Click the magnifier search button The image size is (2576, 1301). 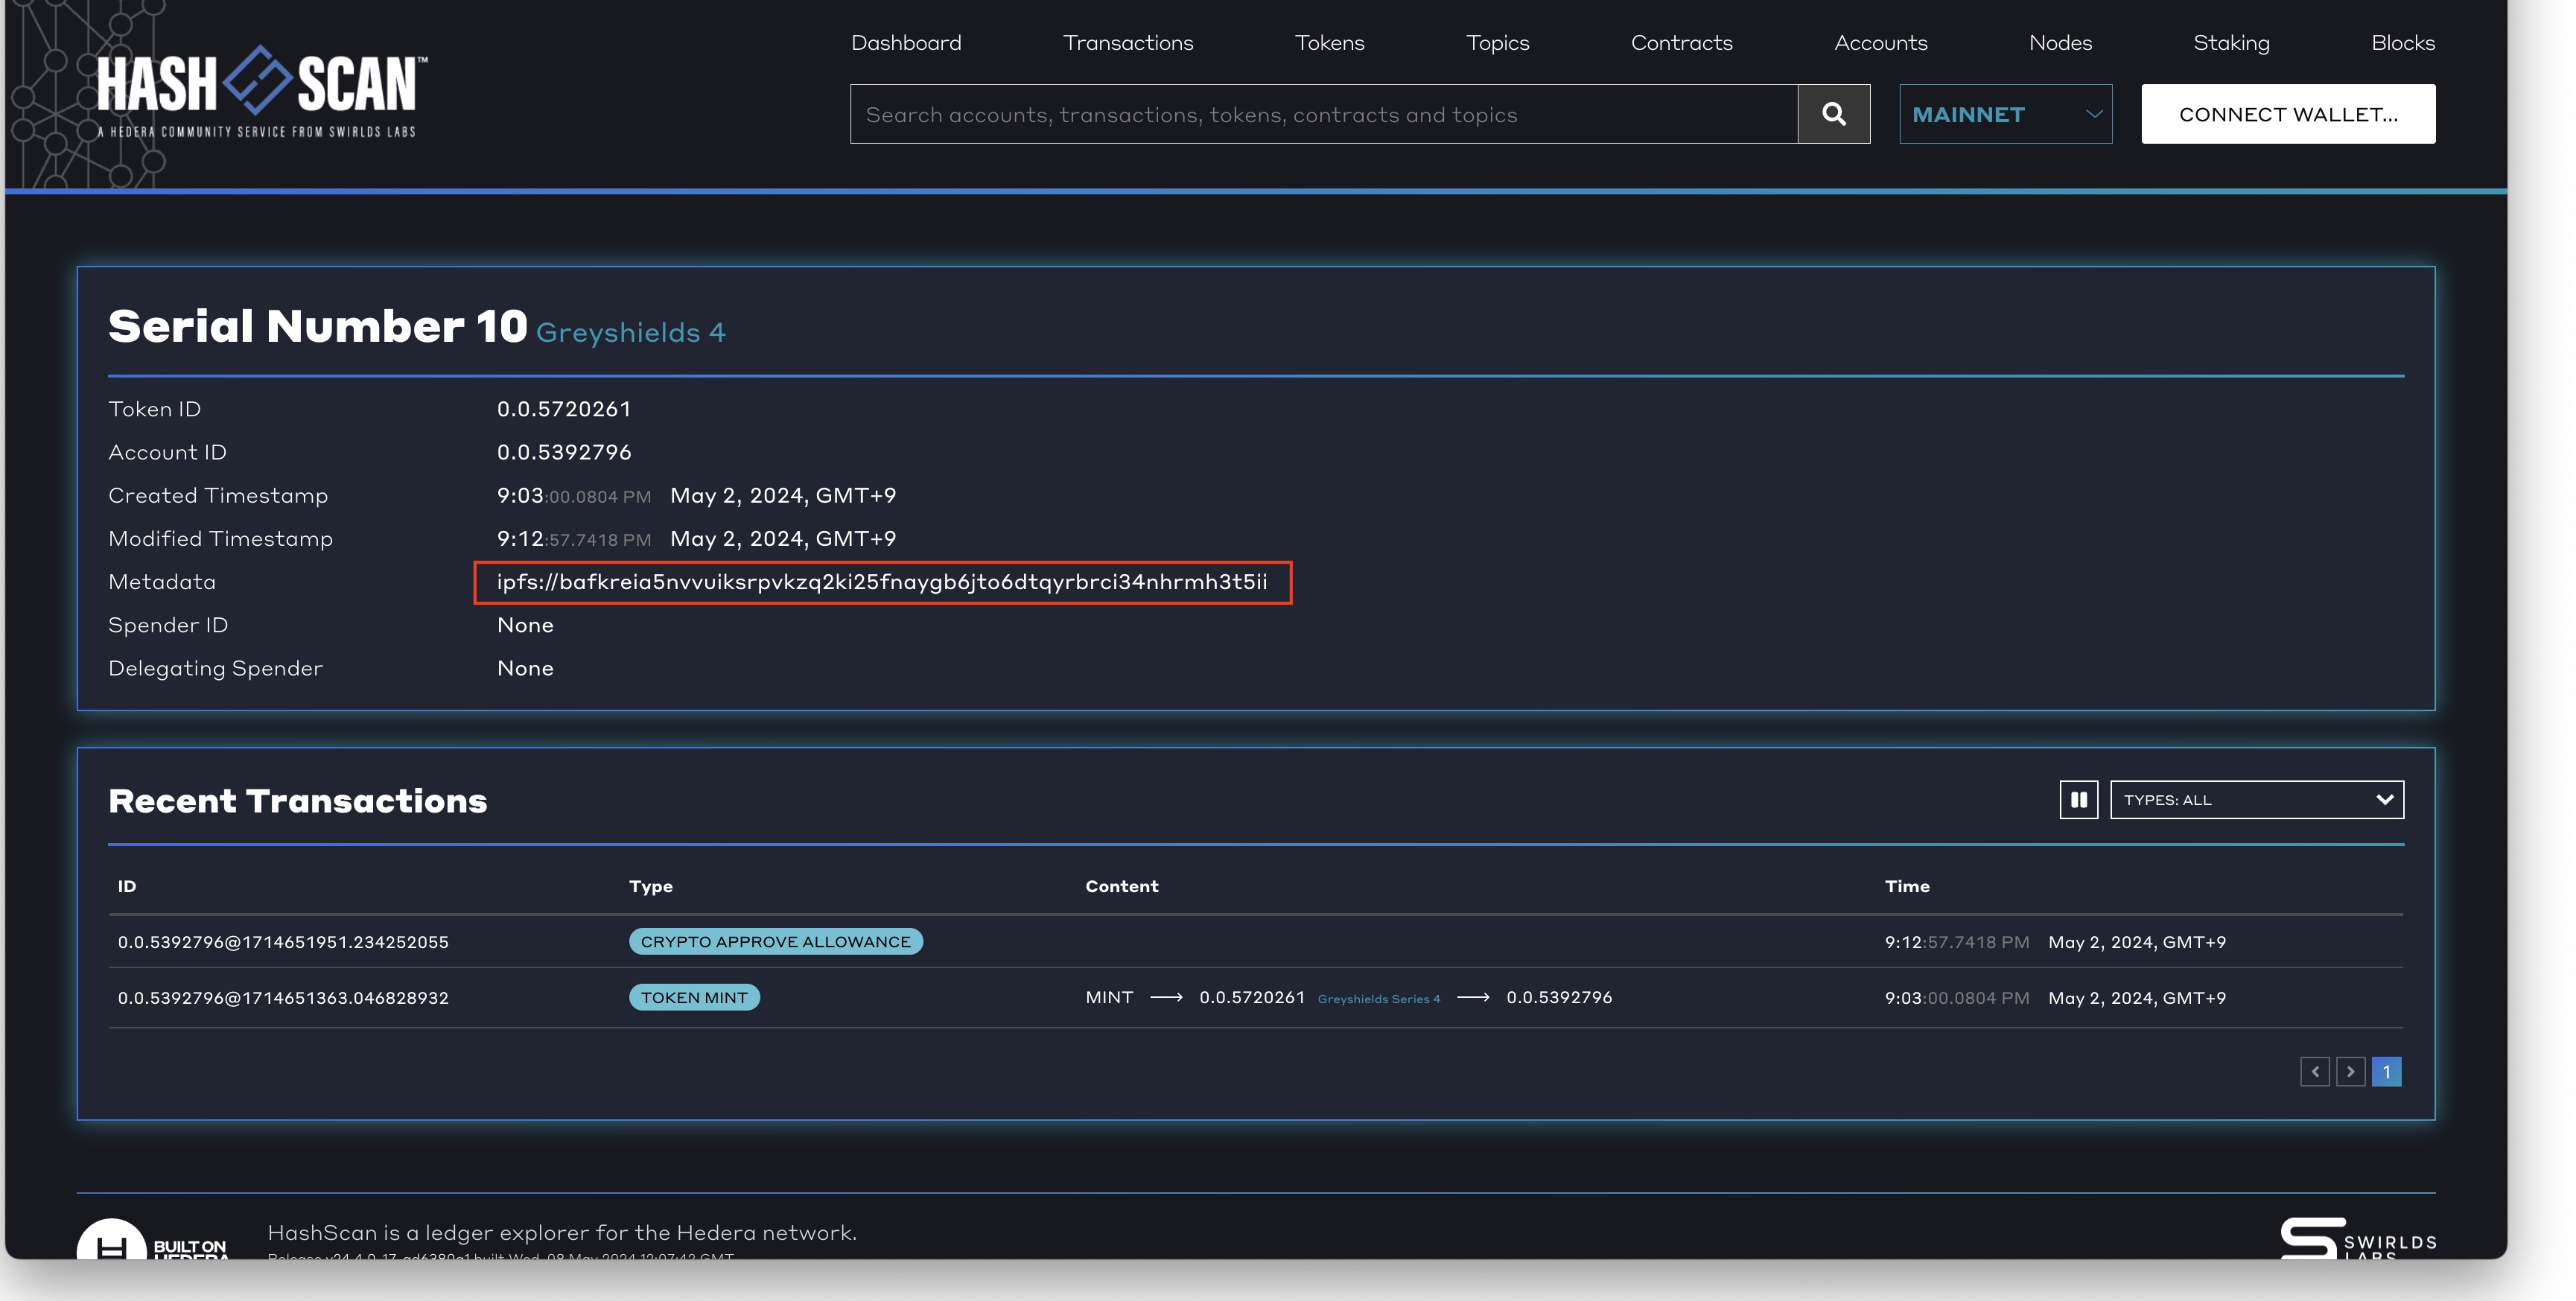(1833, 114)
